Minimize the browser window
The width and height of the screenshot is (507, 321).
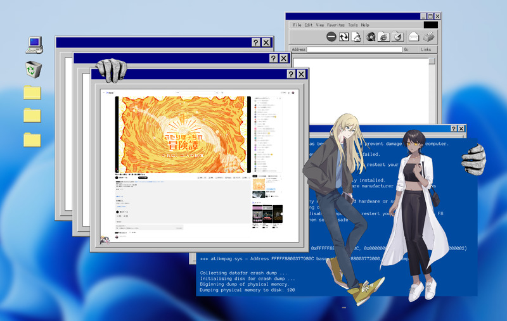(x=423, y=16)
